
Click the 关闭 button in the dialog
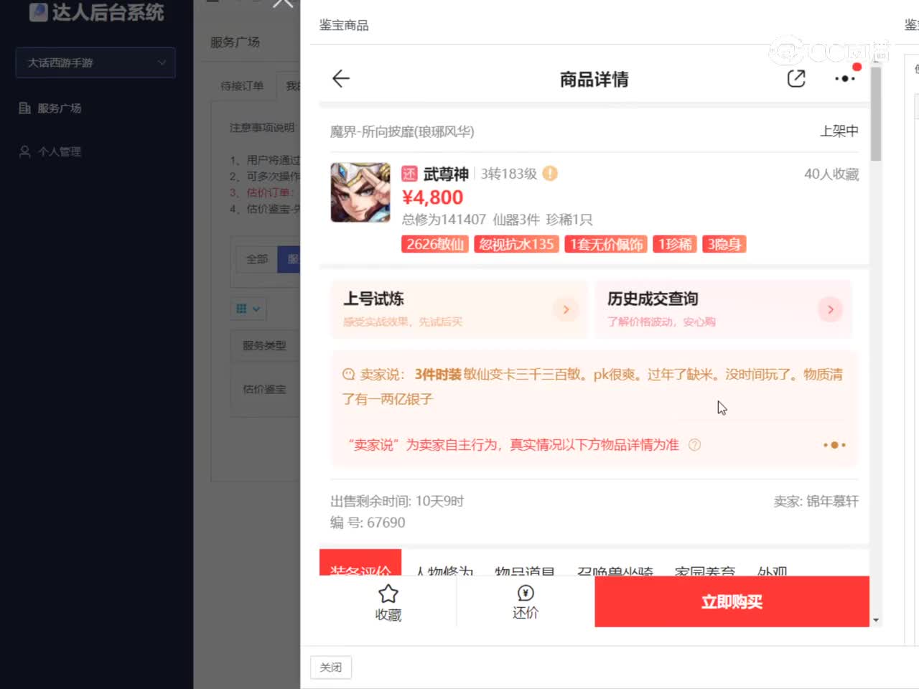[x=331, y=667]
